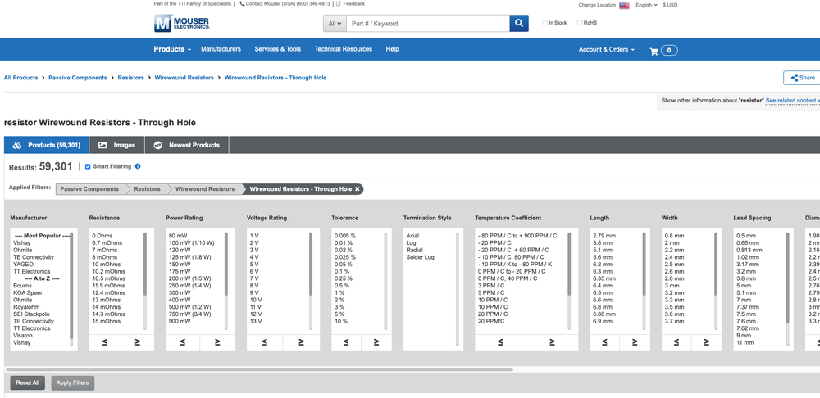Click the blue search magnifier button

coord(519,23)
